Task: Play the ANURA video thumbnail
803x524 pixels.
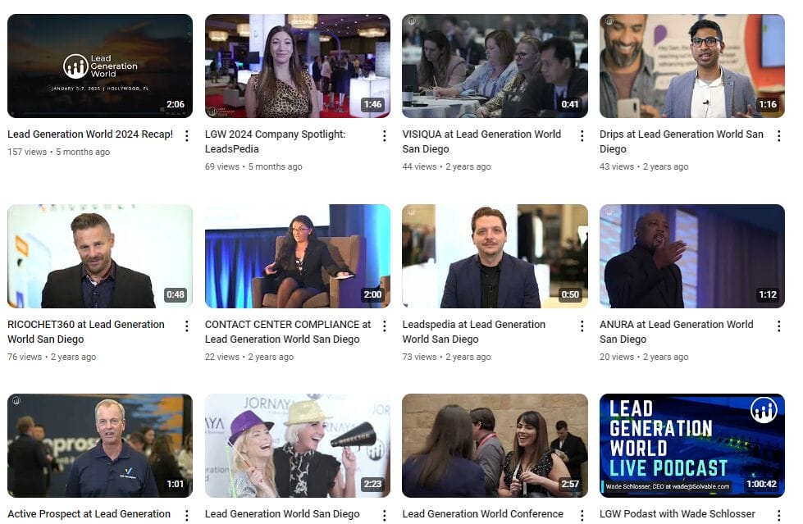Action: coord(692,256)
